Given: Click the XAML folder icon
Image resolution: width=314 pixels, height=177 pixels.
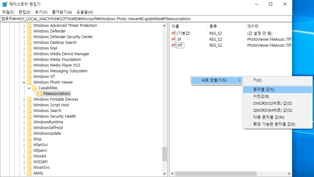Looking at the screenshot, I should (29, 173).
